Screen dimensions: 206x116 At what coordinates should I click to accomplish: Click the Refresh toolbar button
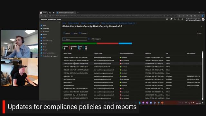click(67, 33)
